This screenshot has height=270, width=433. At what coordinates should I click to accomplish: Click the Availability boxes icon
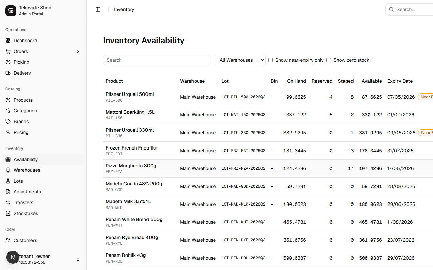[x=8, y=159]
